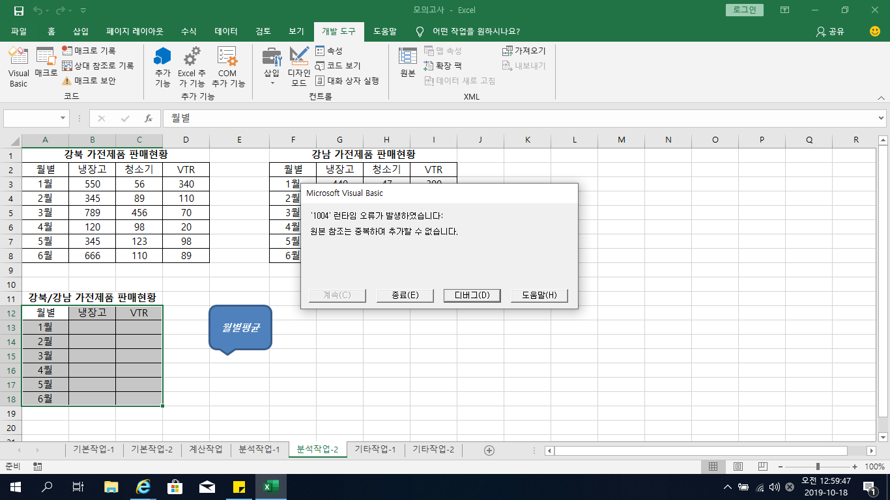Click the 로그인 sign-in button
890x500 pixels.
pos(745,10)
